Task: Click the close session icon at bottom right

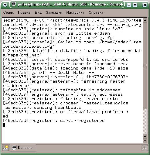Action: click(x=145, y=148)
